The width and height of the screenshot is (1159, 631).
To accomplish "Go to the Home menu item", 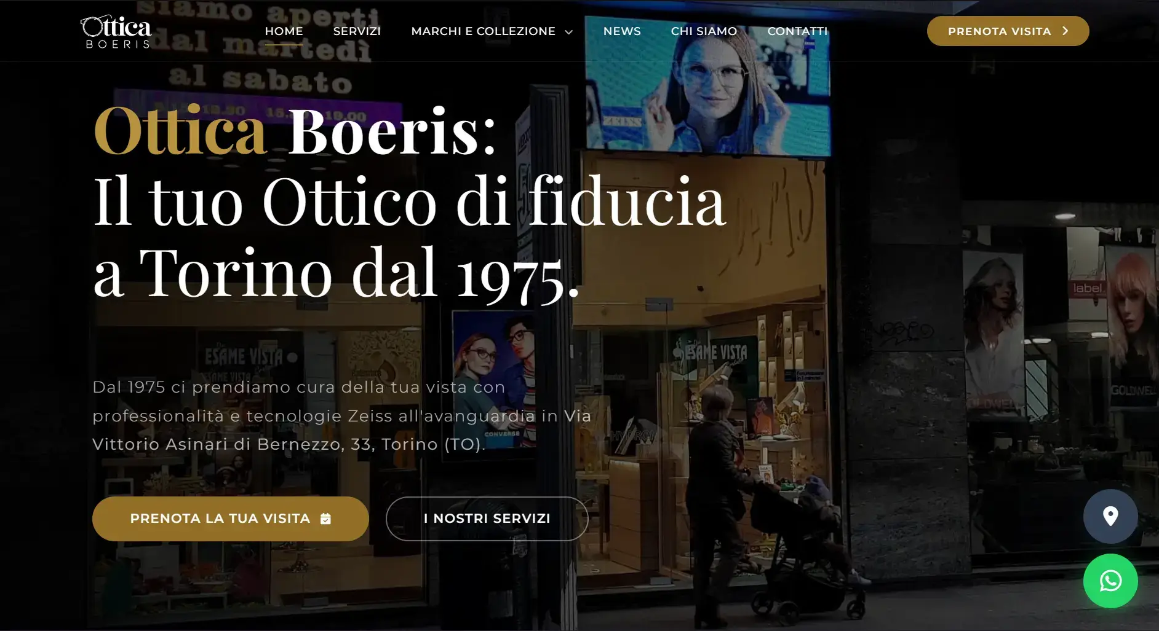I will pos(284,31).
